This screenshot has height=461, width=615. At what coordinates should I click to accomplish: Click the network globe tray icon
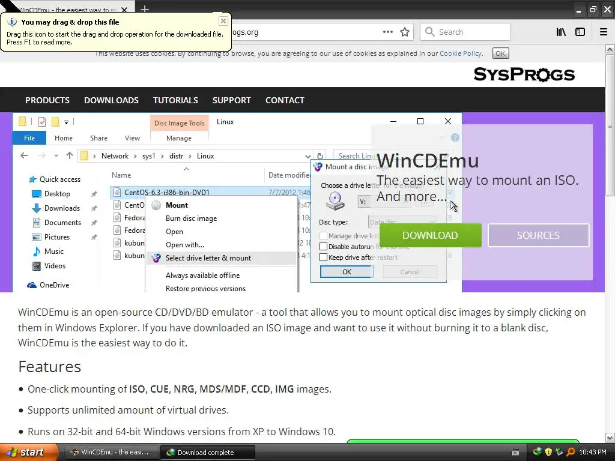[538, 452]
